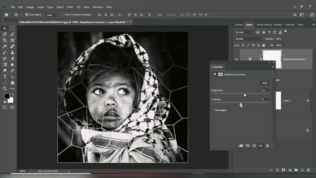
Task: Select the Brush tool
Action: tap(4, 52)
